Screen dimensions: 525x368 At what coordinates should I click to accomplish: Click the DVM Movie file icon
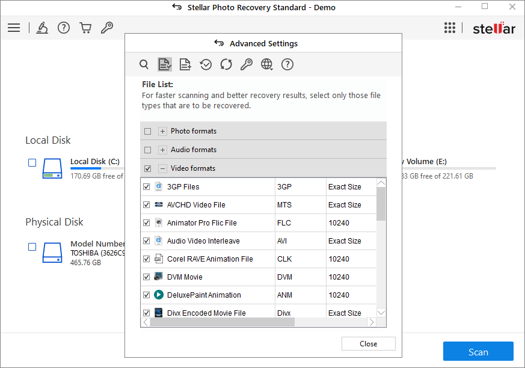tap(159, 277)
